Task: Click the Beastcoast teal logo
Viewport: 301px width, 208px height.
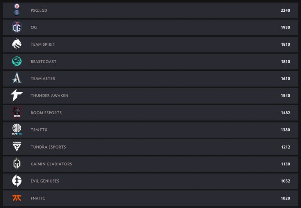Action: (17, 61)
